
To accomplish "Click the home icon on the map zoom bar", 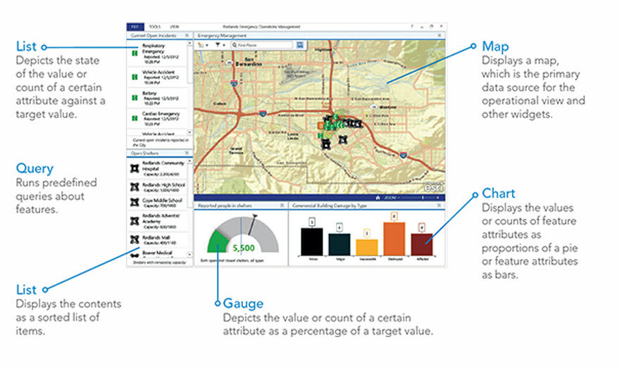I will 377,198.
